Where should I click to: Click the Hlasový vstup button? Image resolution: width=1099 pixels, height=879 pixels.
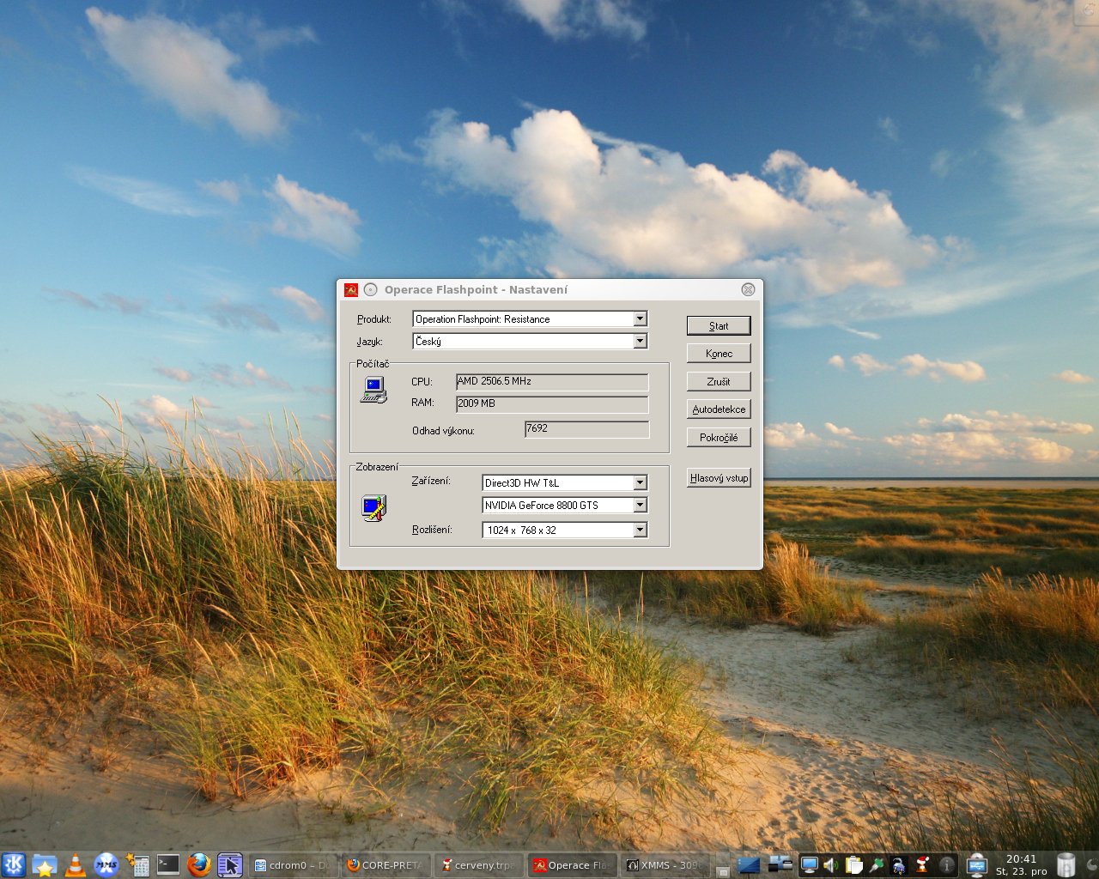coord(719,478)
